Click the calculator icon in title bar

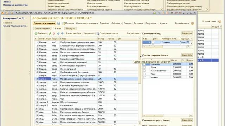(163, 13)
